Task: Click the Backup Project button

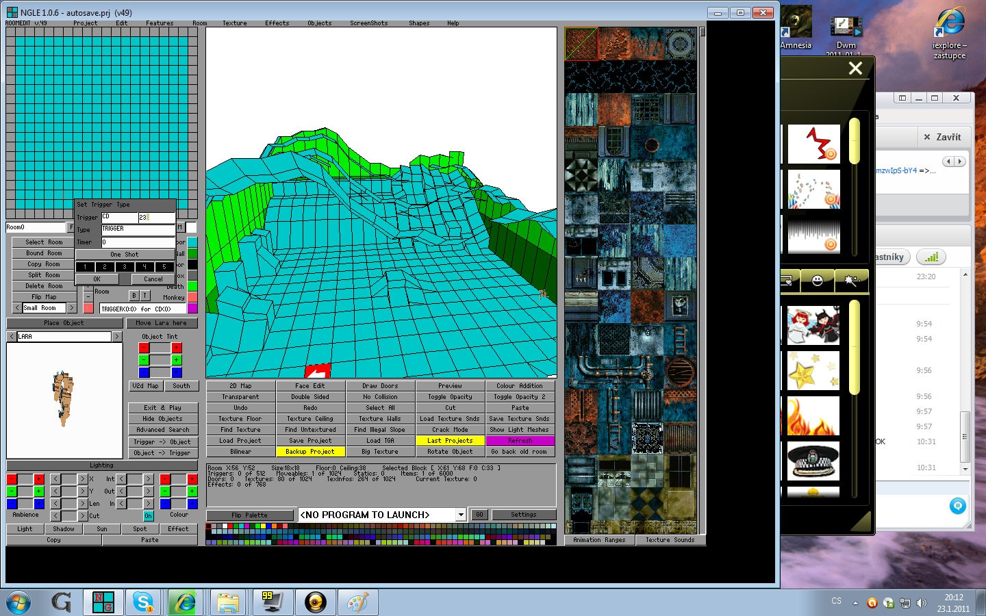Action: (x=310, y=452)
